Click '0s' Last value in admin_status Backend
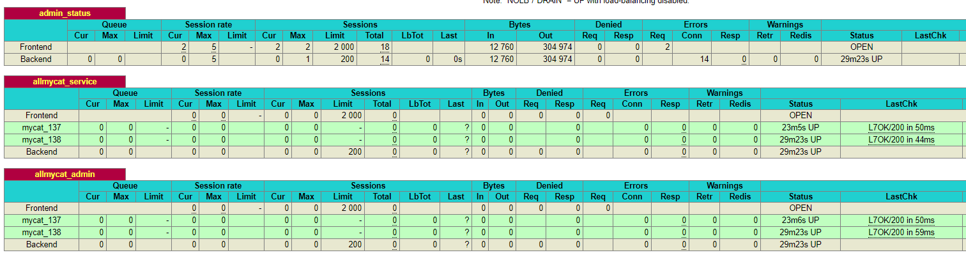This screenshot has width=966, height=255. coord(458,59)
